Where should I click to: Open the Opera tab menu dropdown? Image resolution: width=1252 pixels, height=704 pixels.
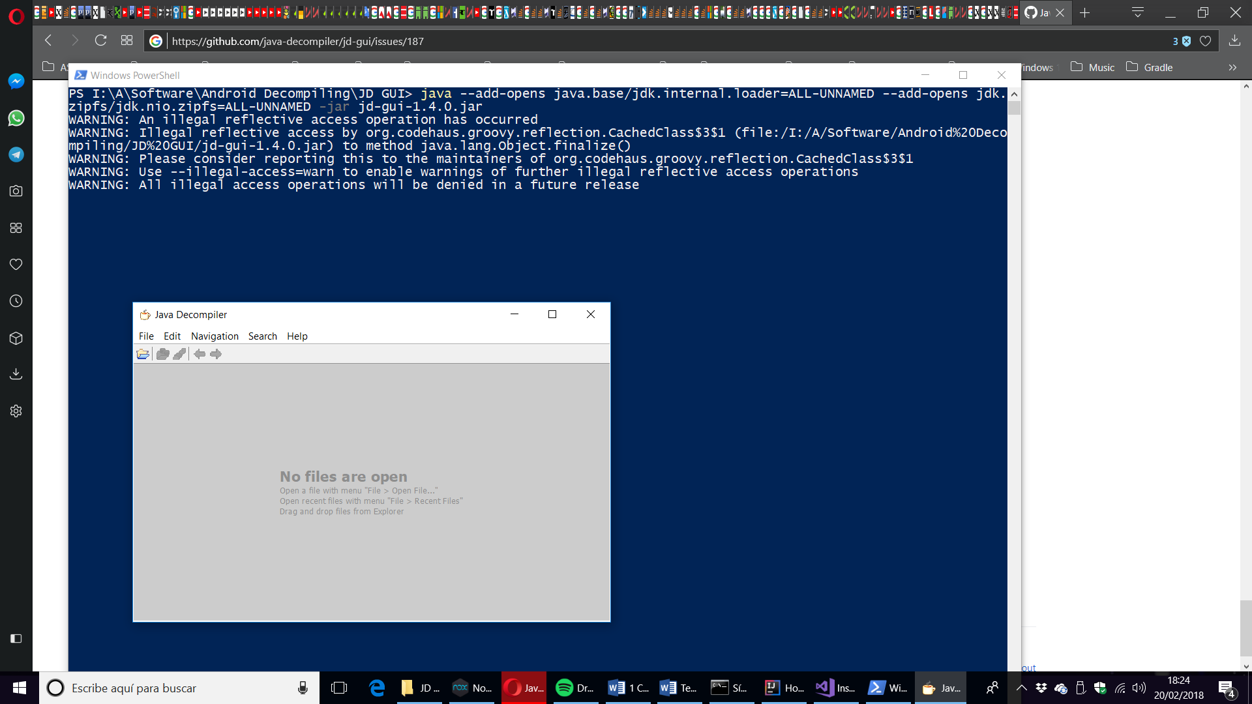1138,12
